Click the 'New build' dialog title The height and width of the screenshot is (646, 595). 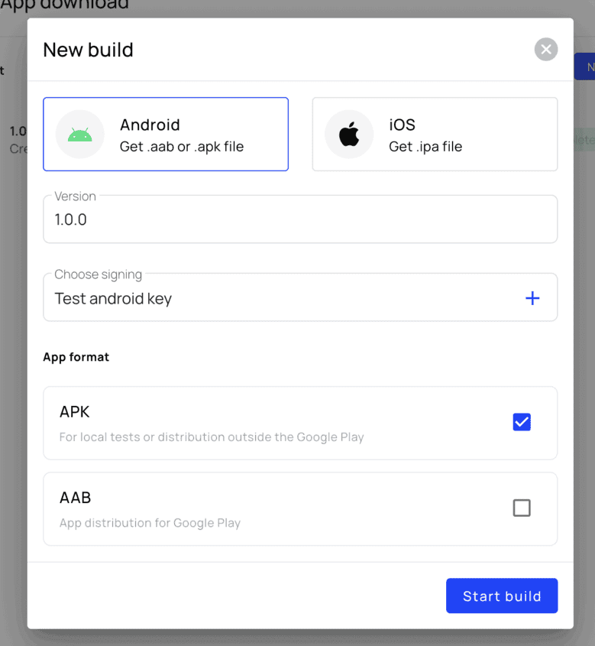[x=88, y=50]
